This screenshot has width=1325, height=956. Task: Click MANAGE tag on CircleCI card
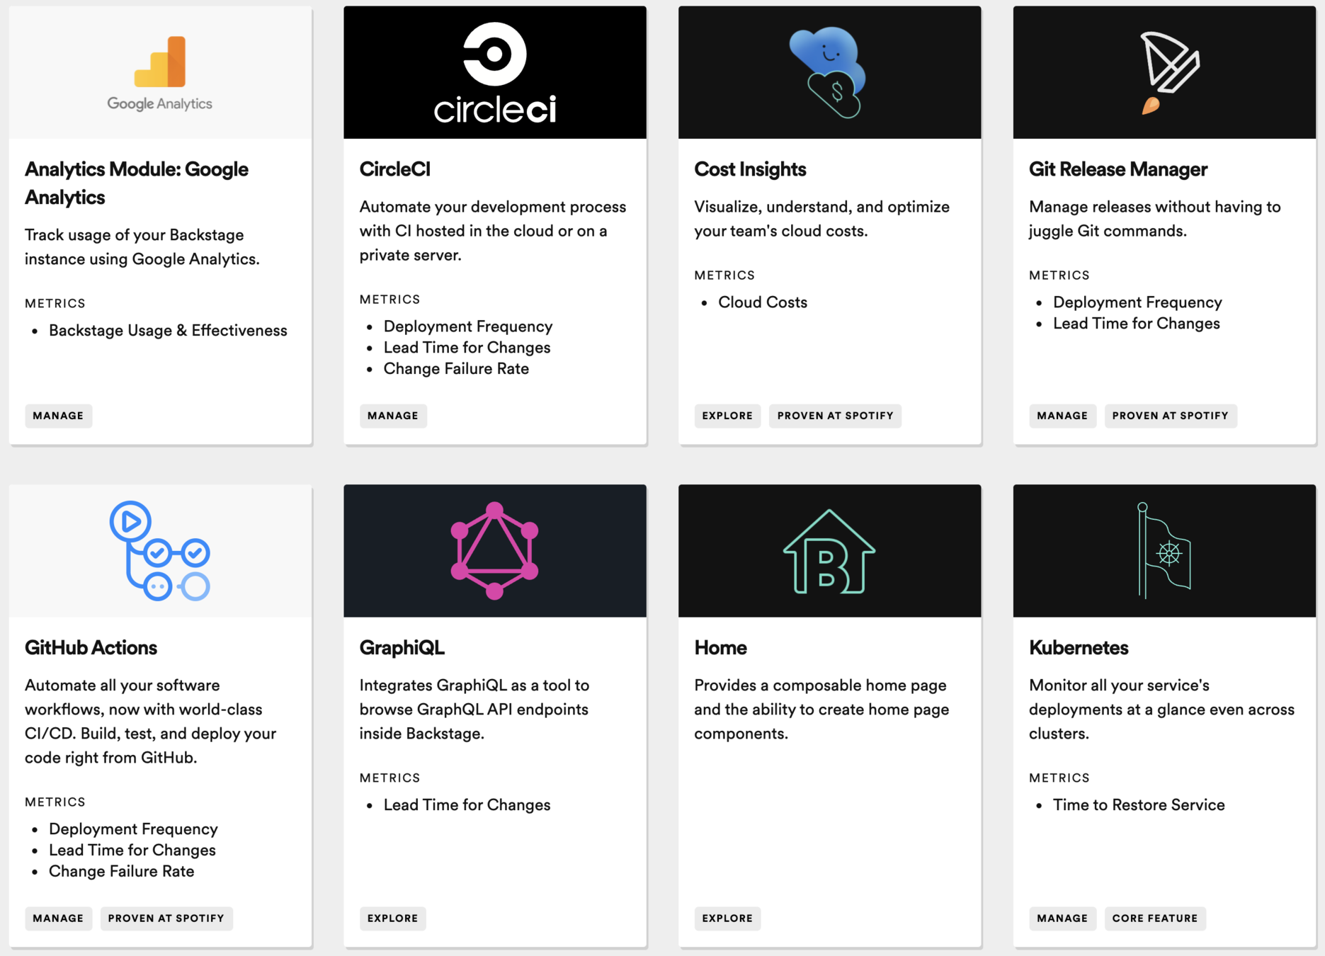click(x=393, y=416)
